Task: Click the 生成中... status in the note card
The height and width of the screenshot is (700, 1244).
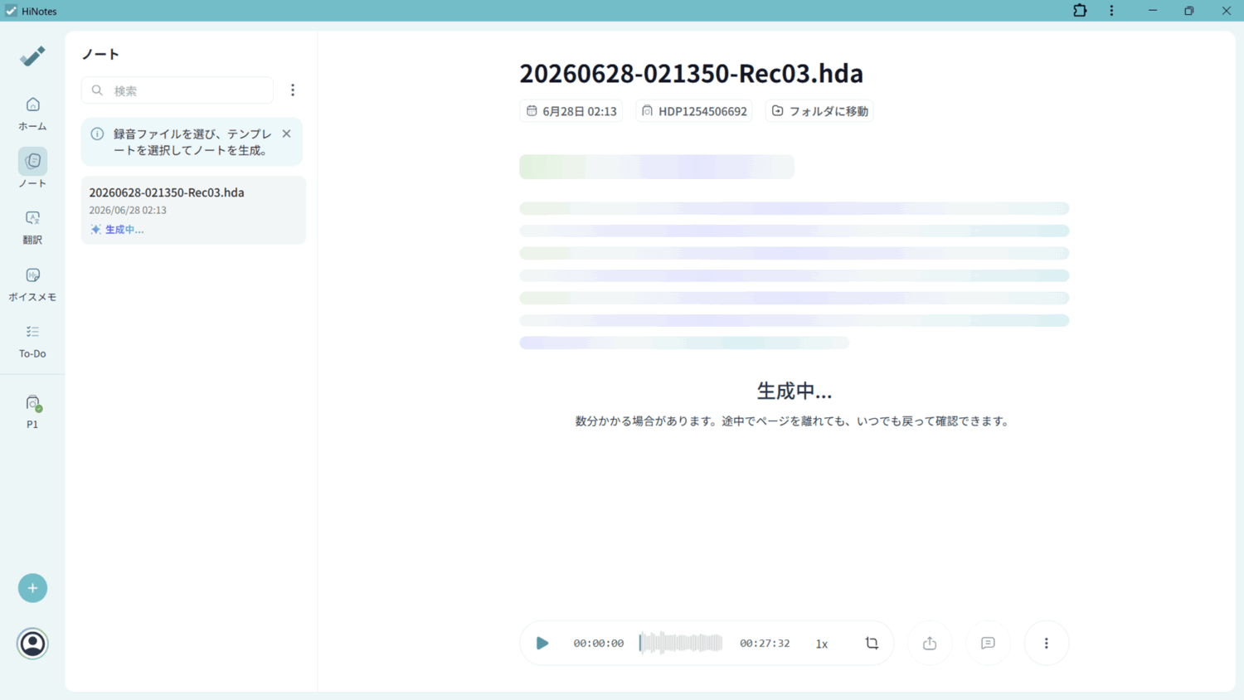Action: (x=117, y=230)
